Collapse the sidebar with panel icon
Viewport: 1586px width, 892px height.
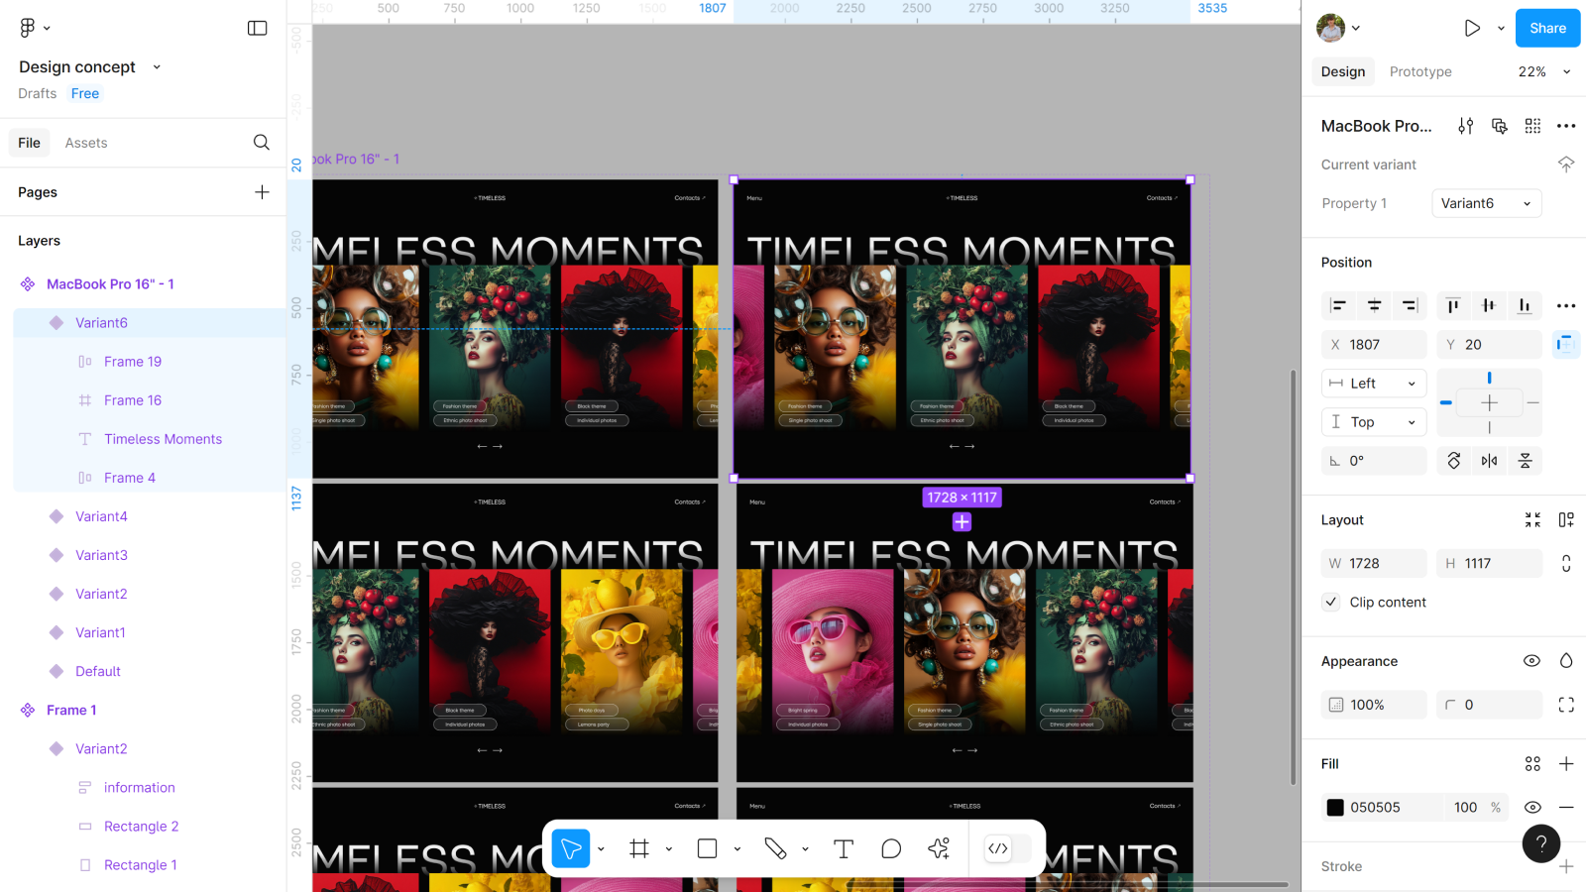(x=257, y=28)
